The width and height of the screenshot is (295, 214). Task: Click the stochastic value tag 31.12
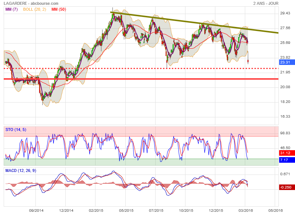(287, 153)
